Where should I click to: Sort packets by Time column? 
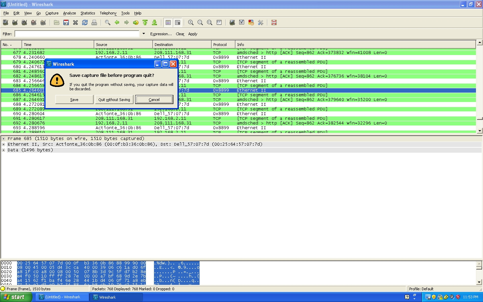[58, 44]
